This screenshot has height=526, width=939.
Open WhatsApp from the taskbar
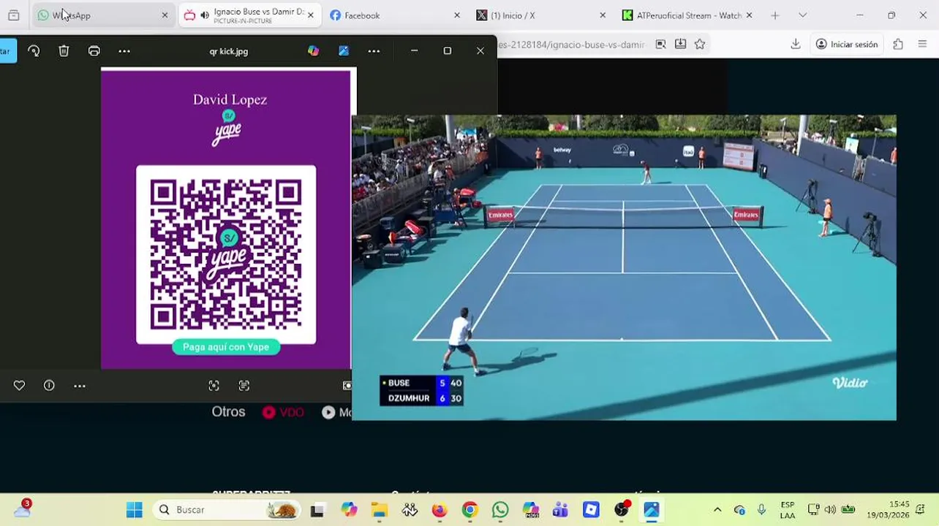click(x=500, y=510)
